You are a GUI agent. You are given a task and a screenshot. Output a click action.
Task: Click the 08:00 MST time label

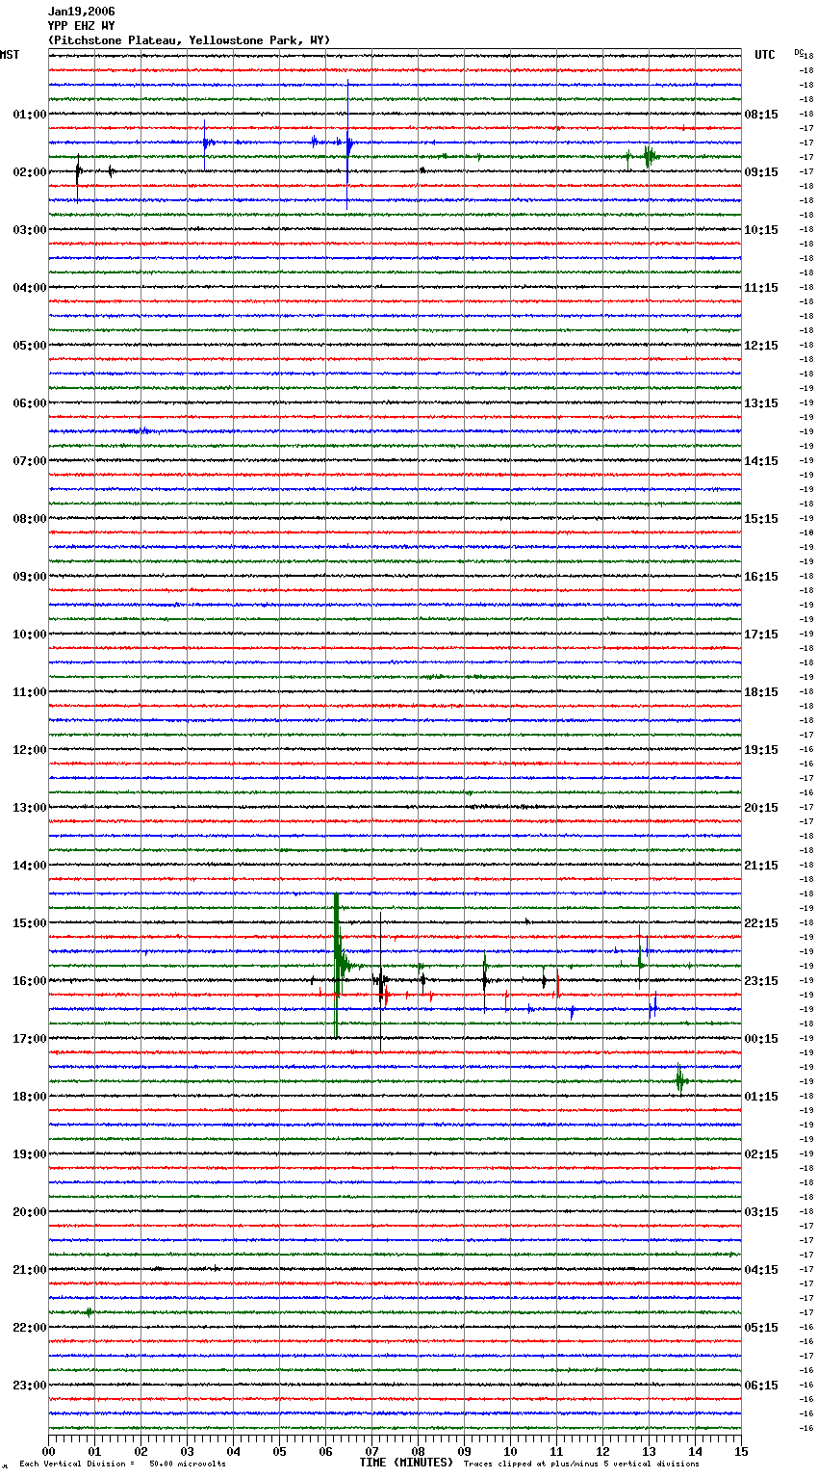coord(30,519)
